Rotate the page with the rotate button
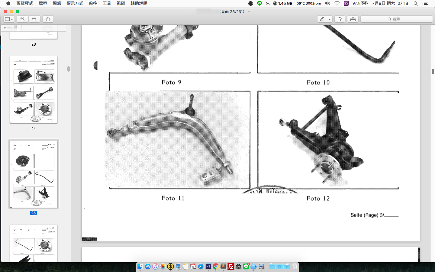The image size is (435, 272). (340, 19)
